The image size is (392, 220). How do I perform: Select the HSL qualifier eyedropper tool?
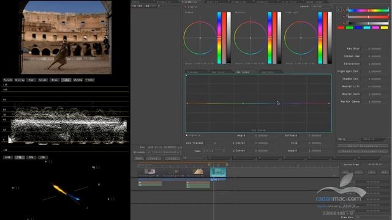[339, 10]
